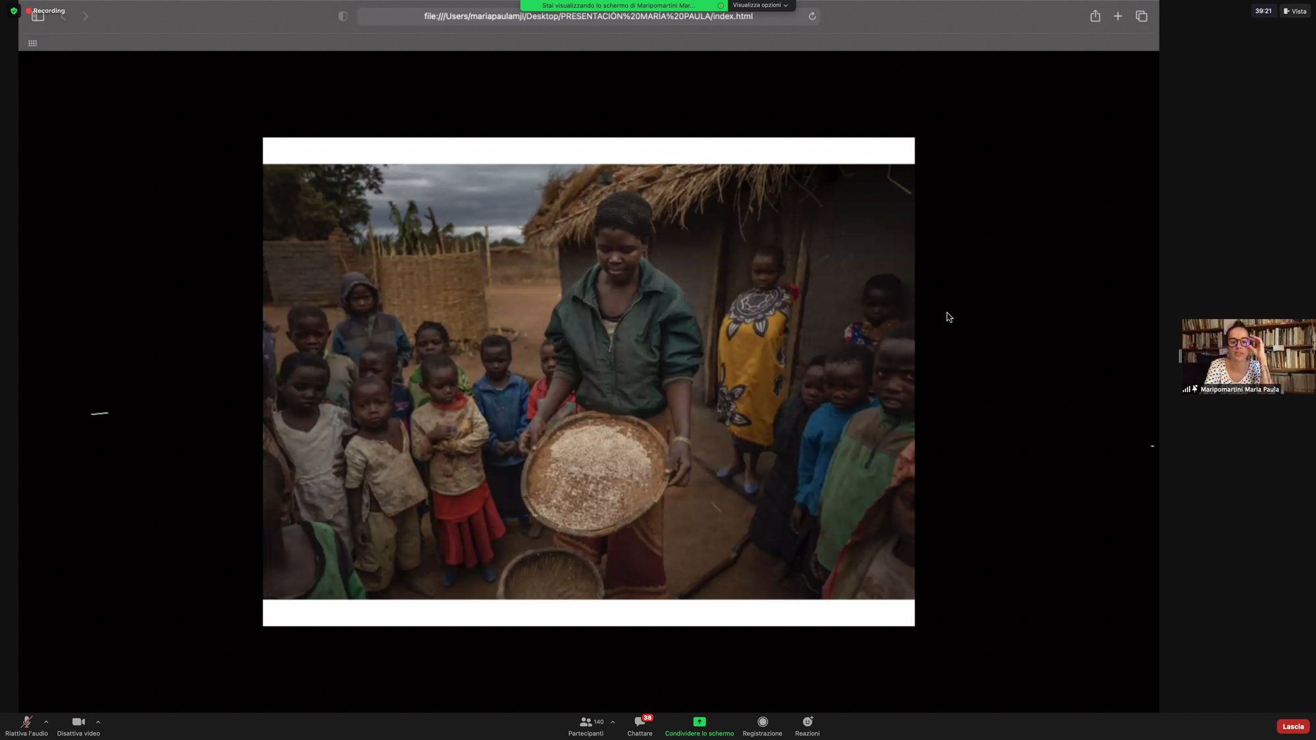Click the meeting timer 39:21
This screenshot has height=740, width=1316.
click(1263, 11)
